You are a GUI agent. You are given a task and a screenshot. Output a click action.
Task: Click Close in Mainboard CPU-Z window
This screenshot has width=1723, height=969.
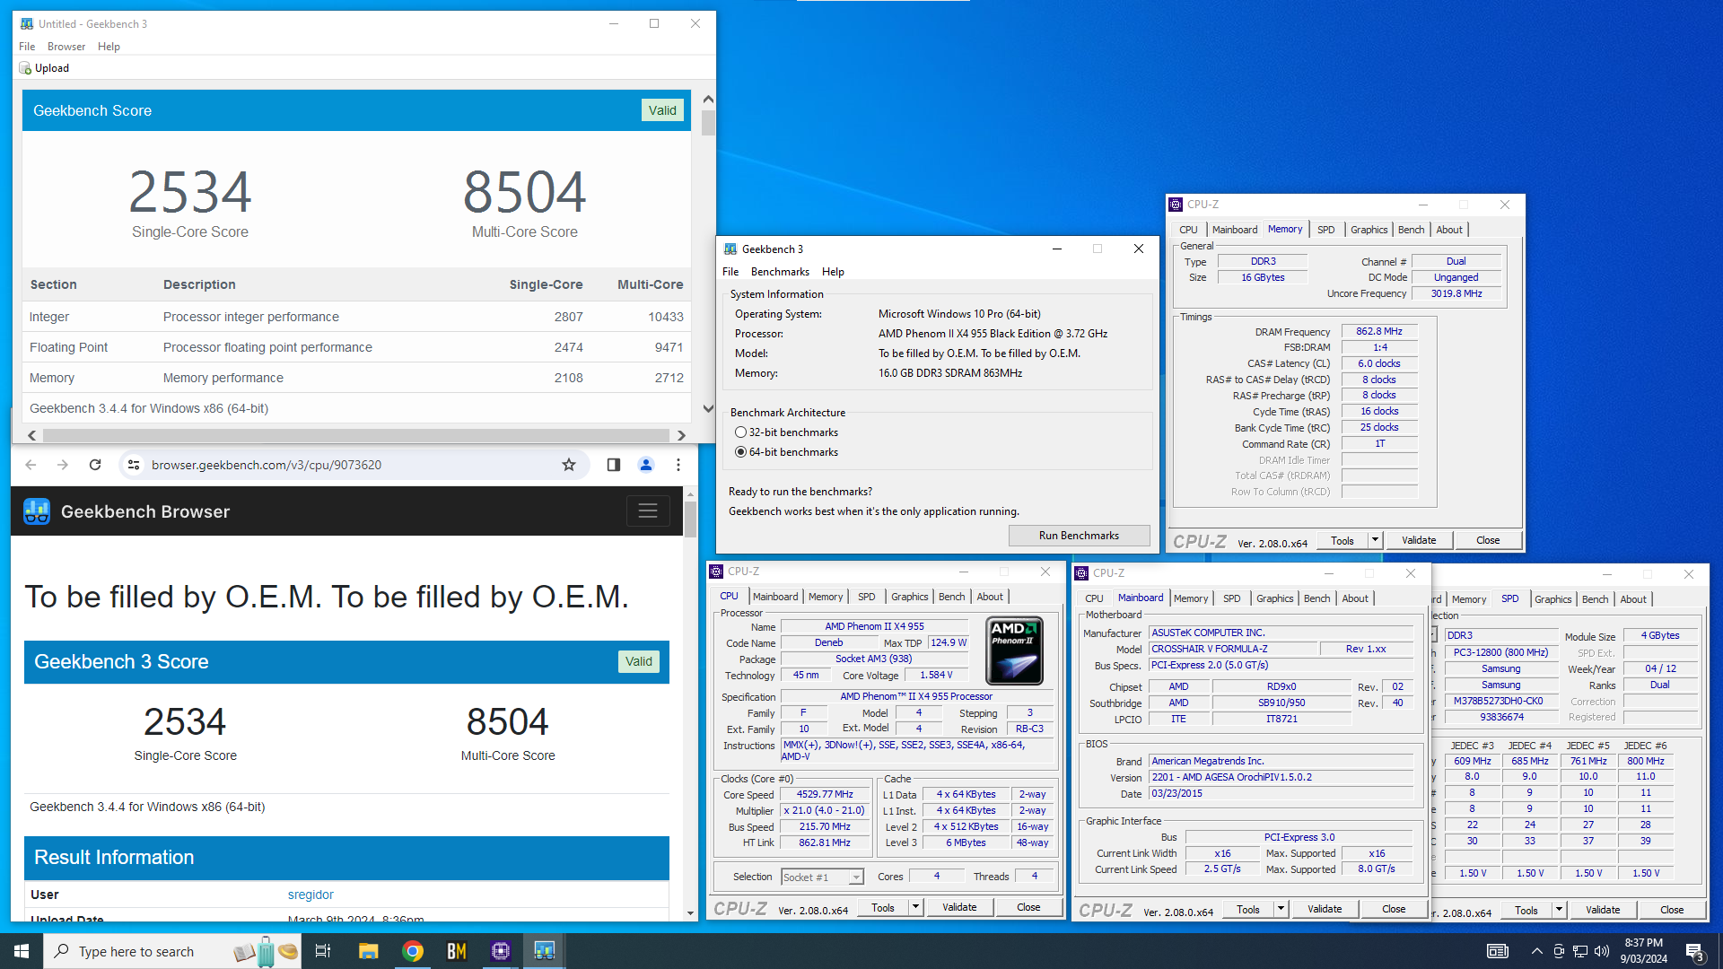coord(1394,909)
